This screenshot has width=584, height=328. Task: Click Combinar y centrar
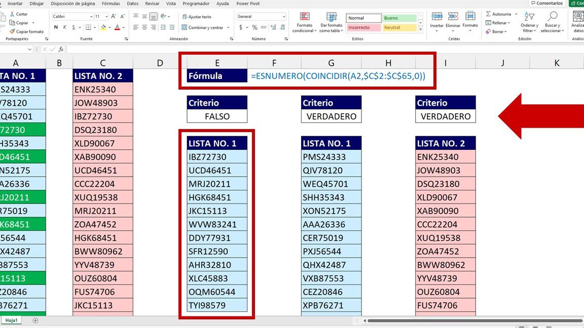pos(202,28)
